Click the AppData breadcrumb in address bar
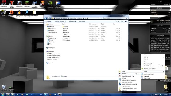 (65, 18)
